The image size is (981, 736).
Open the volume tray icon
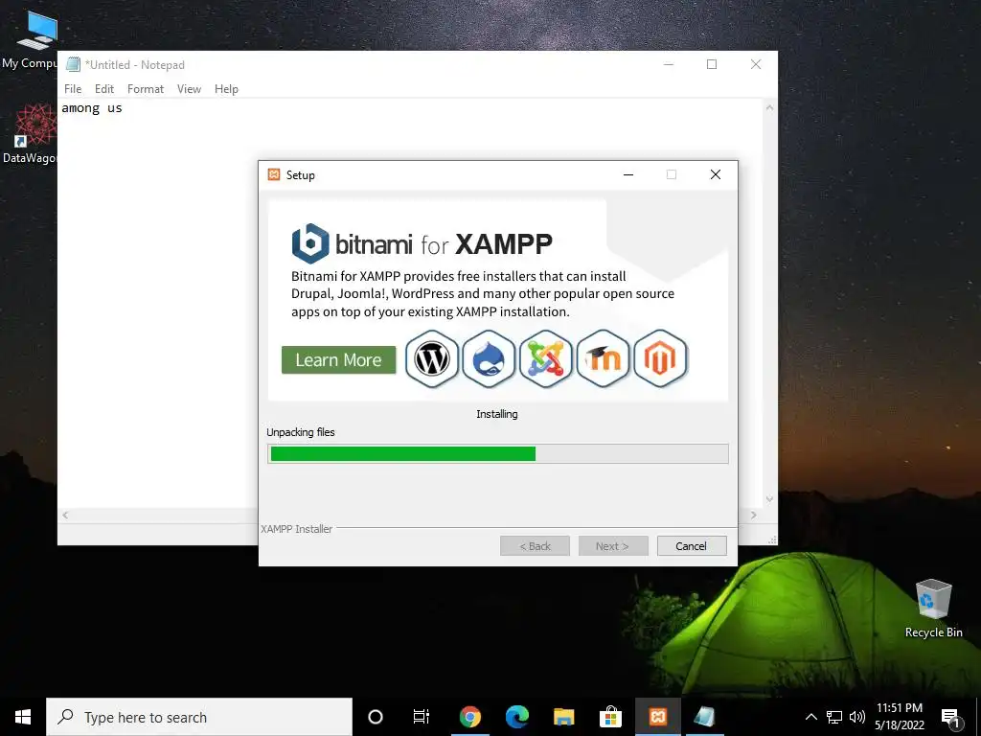coord(857,717)
